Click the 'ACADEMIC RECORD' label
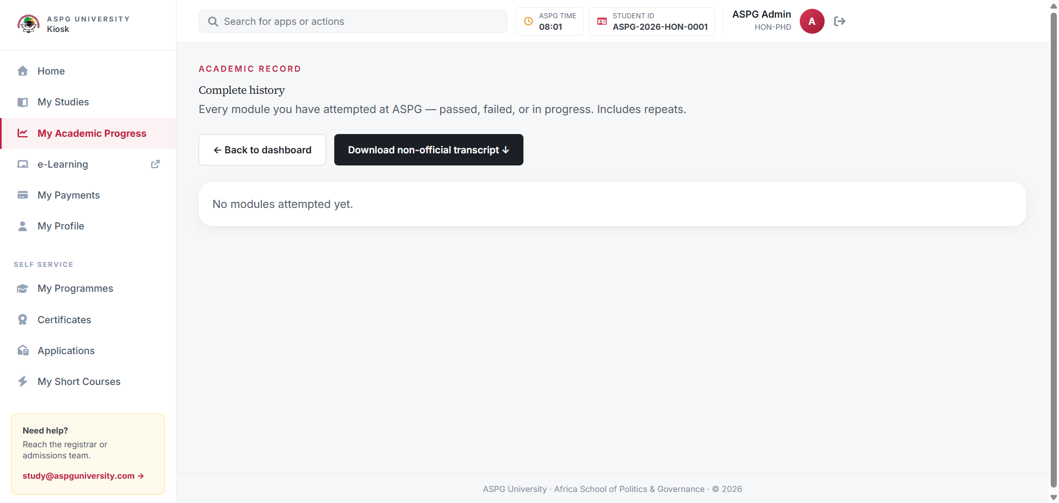The height and width of the screenshot is (503, 1059). 250,69
